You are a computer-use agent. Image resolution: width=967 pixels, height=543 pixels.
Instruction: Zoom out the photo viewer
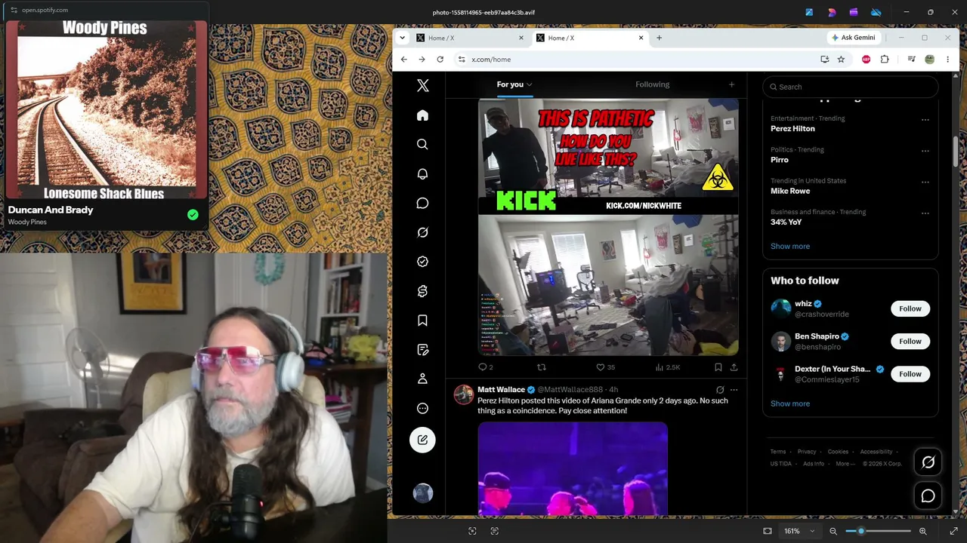[833, 531]
